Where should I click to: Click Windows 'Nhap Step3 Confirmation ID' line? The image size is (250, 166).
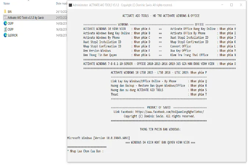pyautogui.click(x=117, y=46)
